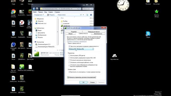The image size is (171, 96).
Task: Select the Skype desktop shortcut
Action: coord(148,34)
